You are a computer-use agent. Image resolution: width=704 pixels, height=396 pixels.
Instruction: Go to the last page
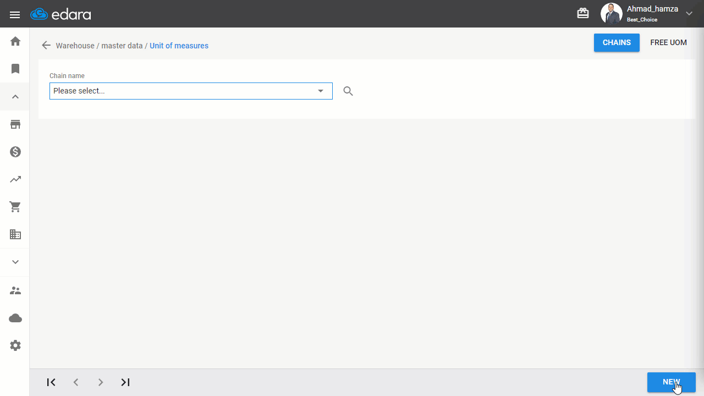pyautogui.click(x=125, y=382)
